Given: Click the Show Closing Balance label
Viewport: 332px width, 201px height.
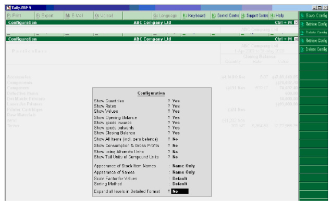Looking at the screenshot, I should 115,133.
